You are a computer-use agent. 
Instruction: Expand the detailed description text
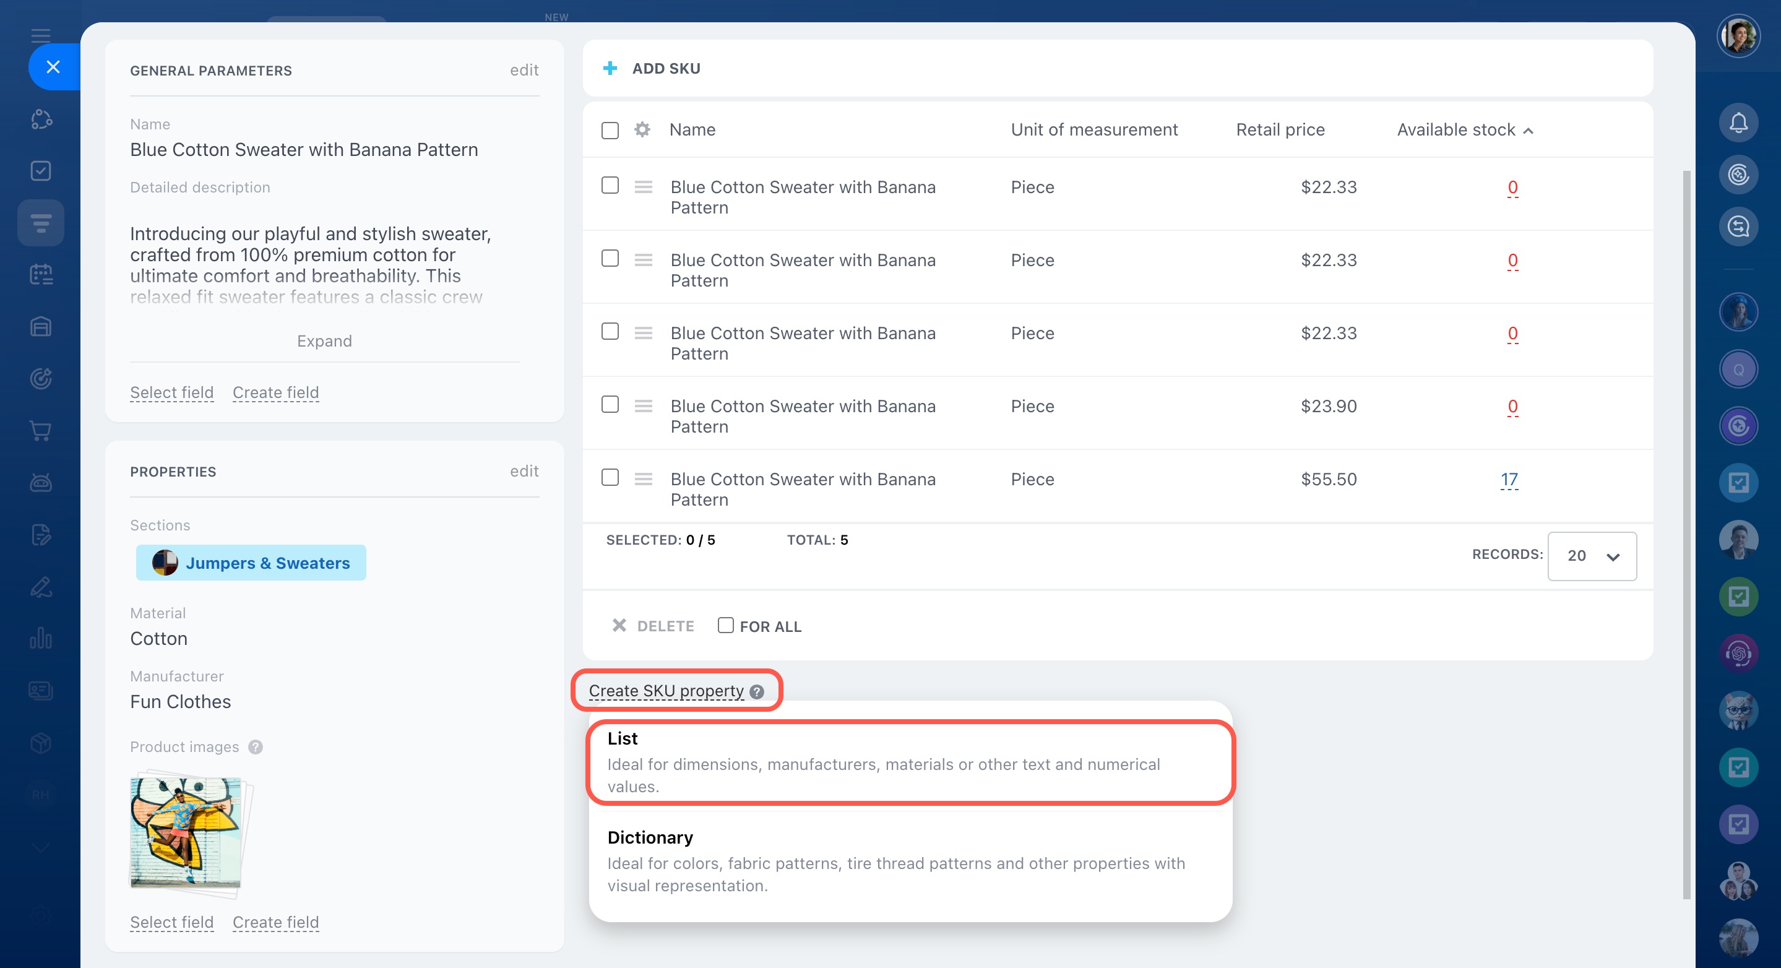pyautogui.click(x=324, y=341)
